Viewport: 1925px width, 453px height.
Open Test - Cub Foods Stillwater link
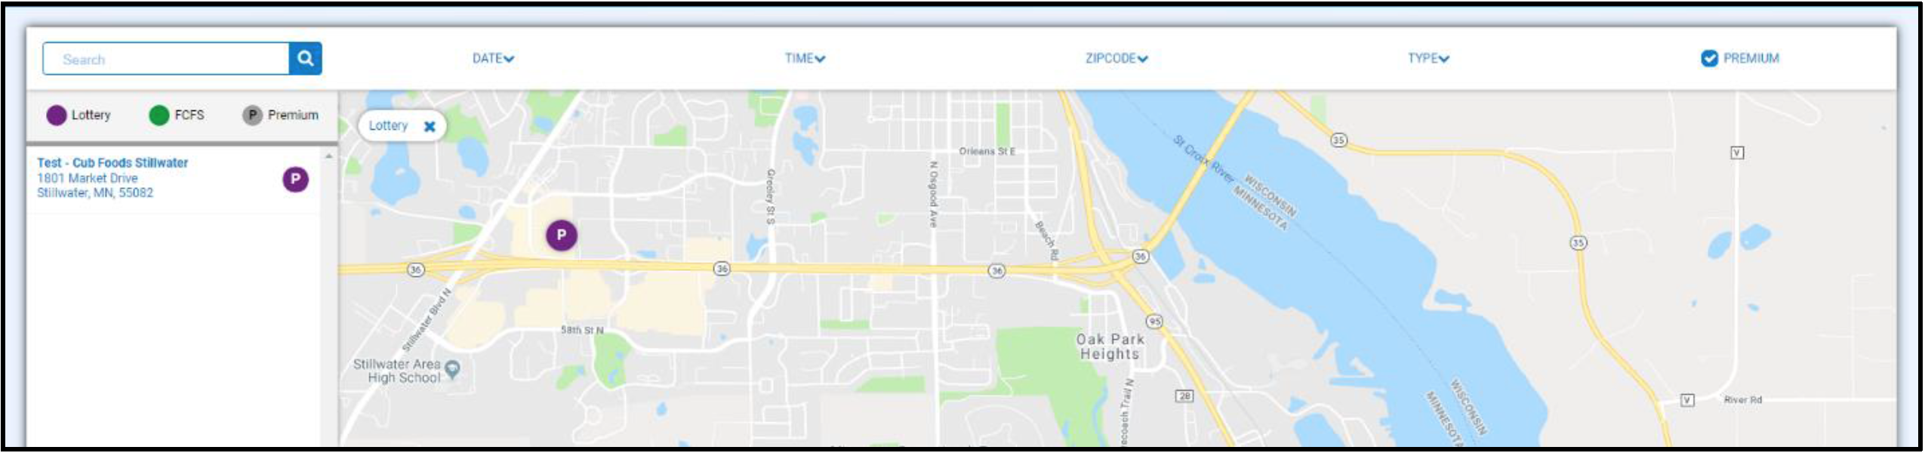click(x=112, y=162)
